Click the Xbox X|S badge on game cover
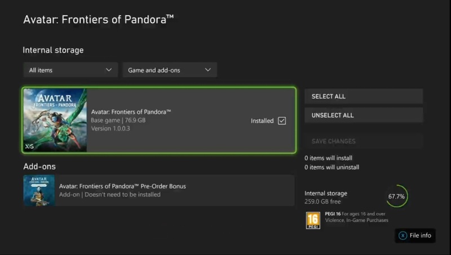The image size is (451, 255). point(29,146)
